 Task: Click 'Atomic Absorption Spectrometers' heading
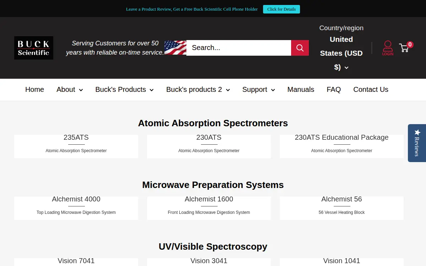pyautogui.click(x=213, y=123)
